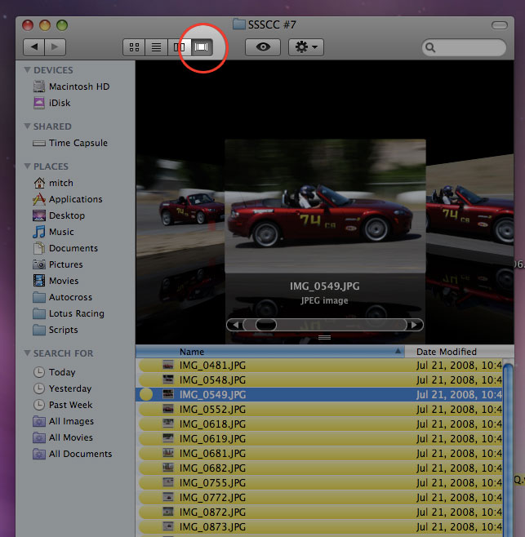
Task: Select IMG_0618.JPG in the file list
Action: point(211,424)
